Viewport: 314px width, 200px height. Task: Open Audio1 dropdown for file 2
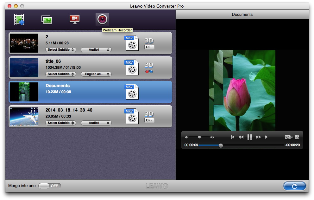click(96, 50)
